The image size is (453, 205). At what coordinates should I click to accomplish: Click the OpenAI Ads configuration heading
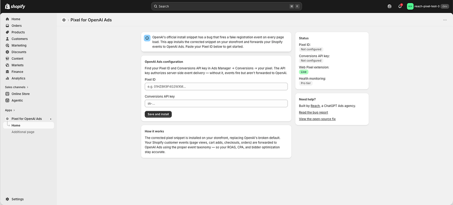tap(164, 62)
